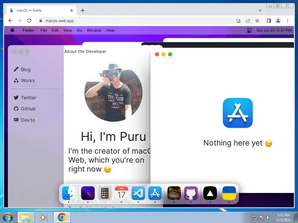Image resolution: width=298 pixels, height=223 pixels.
Task: Open the Blog sidebar link
Action: (22, 69)
